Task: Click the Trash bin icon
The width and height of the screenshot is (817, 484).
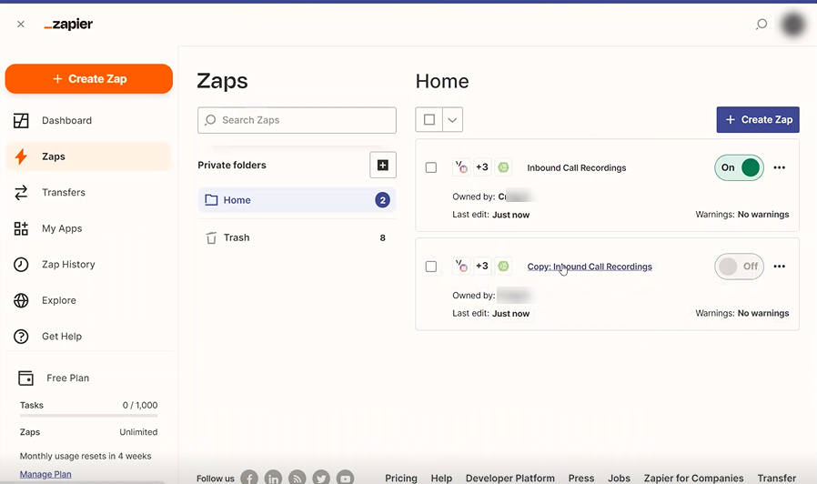Action: [211, 237]
